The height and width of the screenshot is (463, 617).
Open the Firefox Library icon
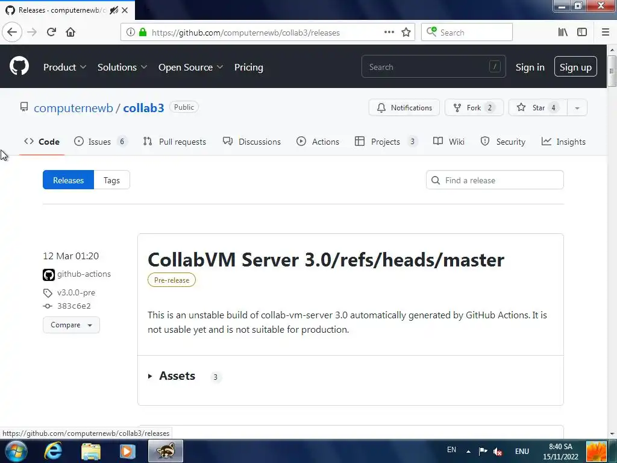563,33
